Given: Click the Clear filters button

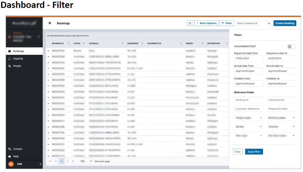Looking at the screenshot, I should 237,152.
